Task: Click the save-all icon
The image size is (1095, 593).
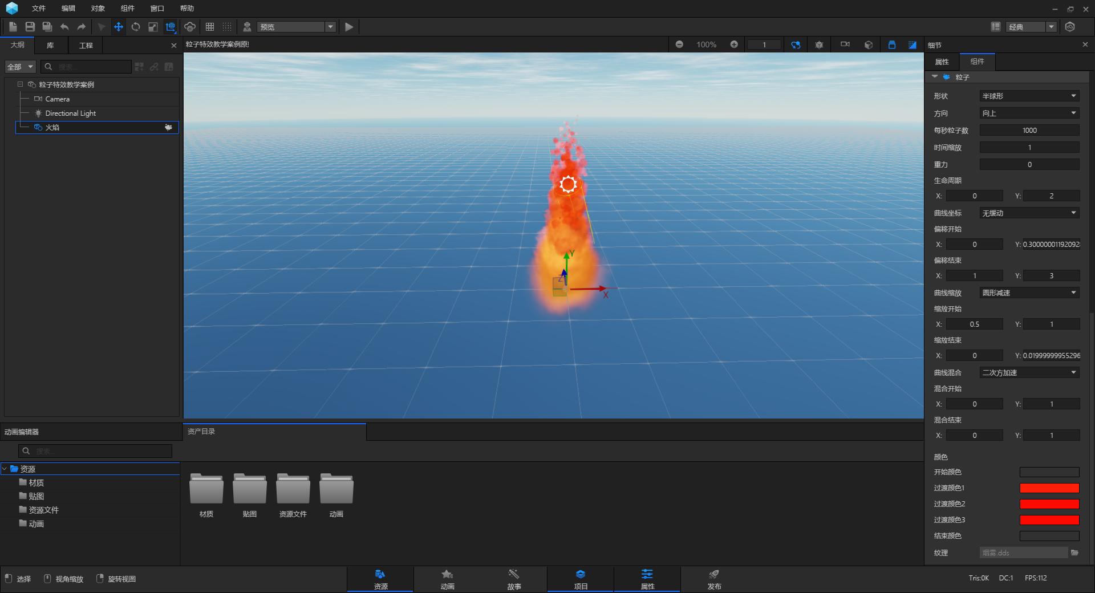Action: click(47, 27)
